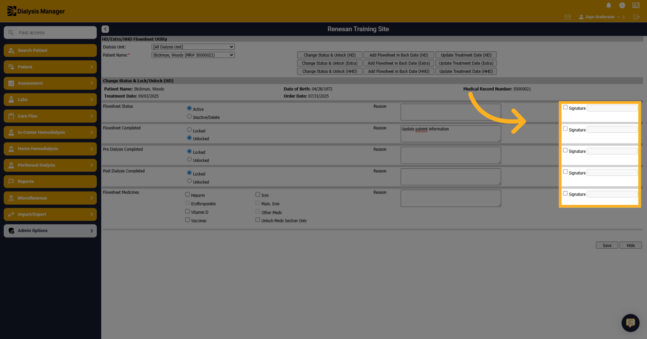This screenshot has width=647, height=339.
Task: Click the Reports icon
Action: coord(11,182)
